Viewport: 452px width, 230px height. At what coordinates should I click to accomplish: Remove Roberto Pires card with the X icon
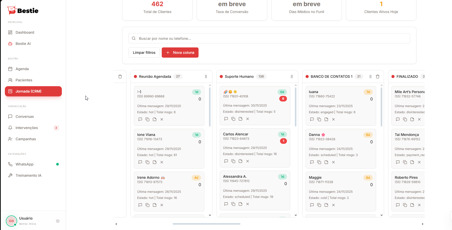[x=419, y=205]
